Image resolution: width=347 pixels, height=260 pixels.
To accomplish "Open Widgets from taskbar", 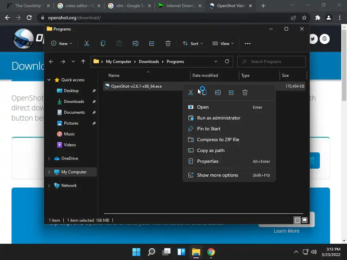I will [181, 252].
